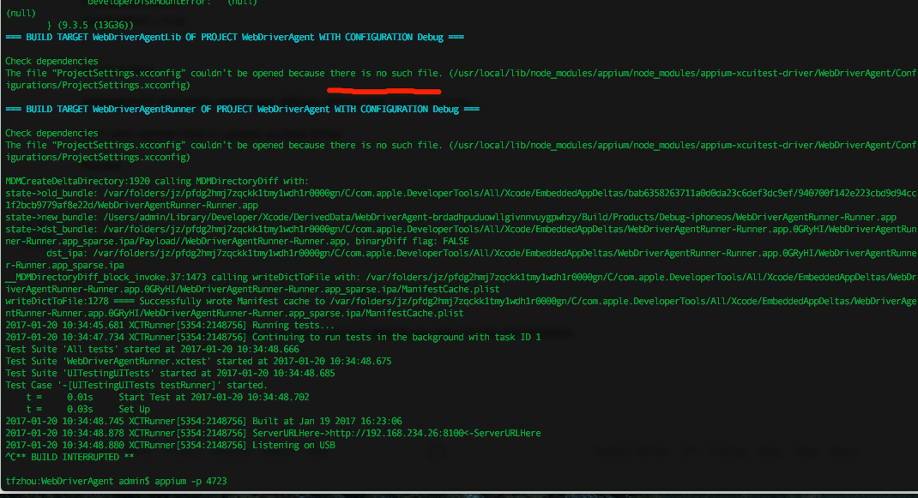Click the 'Continuing to run tests in the background' line
Viewport: 918px width, 498px height.
pyautogui.click(x=273, y=337)
